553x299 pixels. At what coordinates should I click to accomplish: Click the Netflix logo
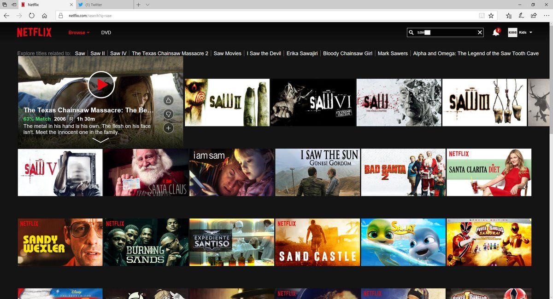point(34,33)
